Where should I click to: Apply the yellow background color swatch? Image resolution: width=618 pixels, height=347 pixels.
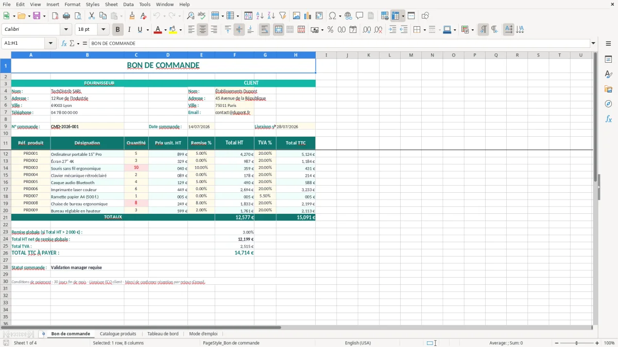(173, 30)
